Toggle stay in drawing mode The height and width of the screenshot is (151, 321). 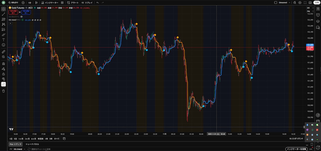[x=3, y=69]
